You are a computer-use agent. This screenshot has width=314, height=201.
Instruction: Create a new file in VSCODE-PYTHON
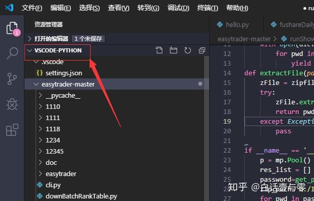[x=159, y=50]
